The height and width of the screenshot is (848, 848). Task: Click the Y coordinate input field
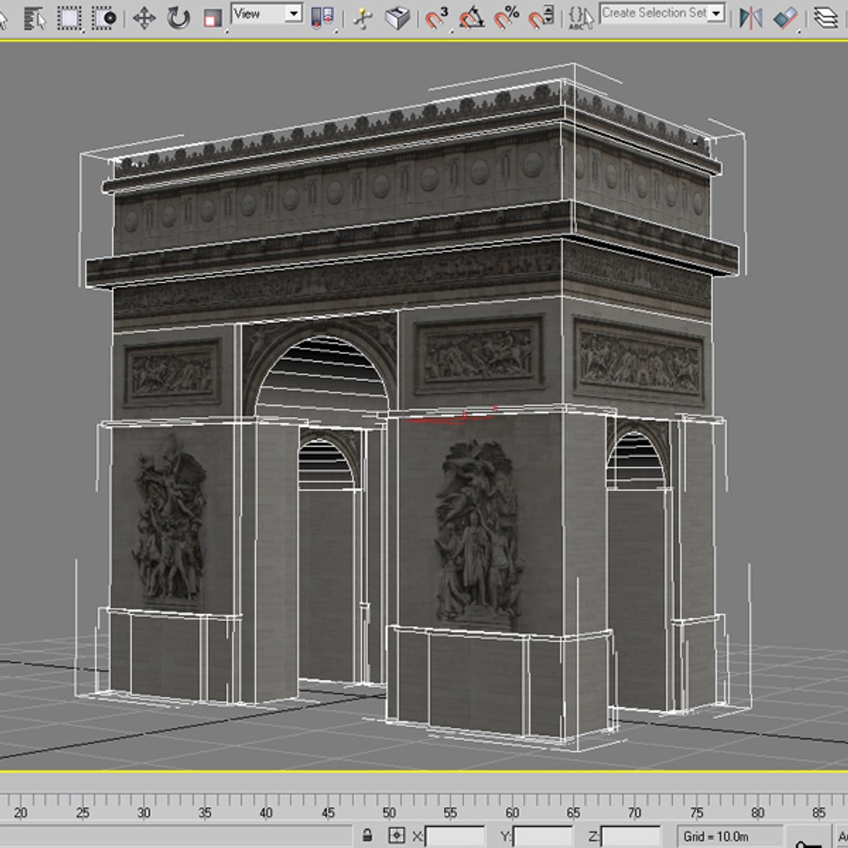coord(543,836)
